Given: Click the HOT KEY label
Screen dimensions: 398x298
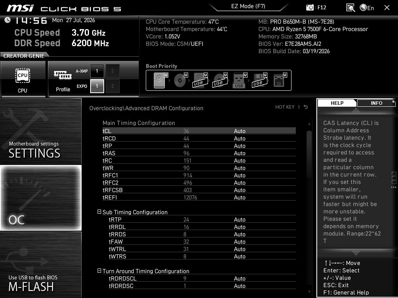Looking at the screenshot, I should click(x=285, y=107).
